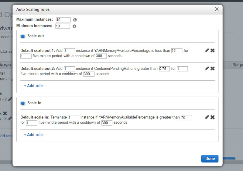Show info for Maximum instances
This screenshot has width=243, height=171.
(75, 20)
